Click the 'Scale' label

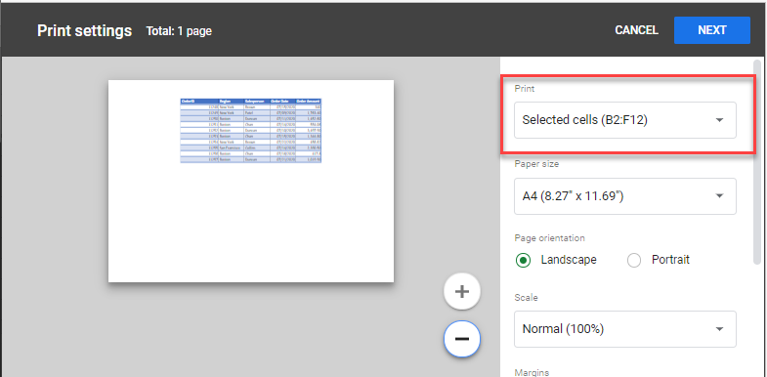point(526,297)
